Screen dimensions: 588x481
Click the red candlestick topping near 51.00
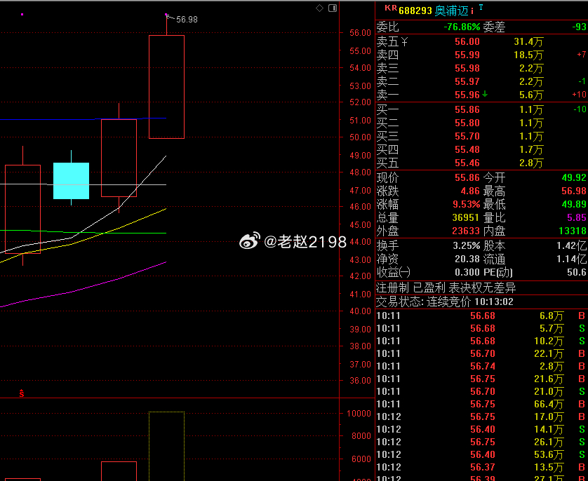119,158
